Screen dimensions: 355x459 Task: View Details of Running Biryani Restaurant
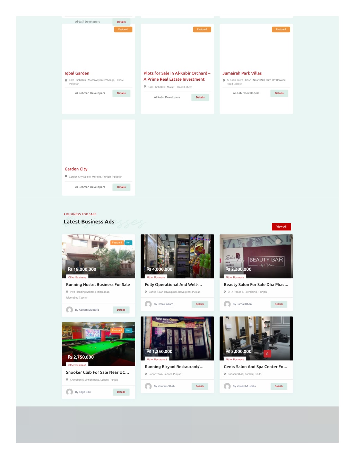(x=200, y=386)
